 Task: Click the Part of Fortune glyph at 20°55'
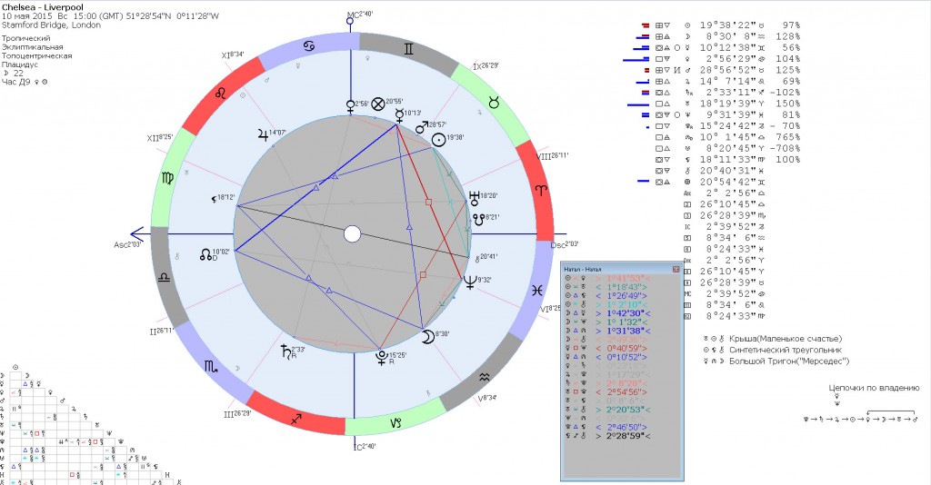378,104
